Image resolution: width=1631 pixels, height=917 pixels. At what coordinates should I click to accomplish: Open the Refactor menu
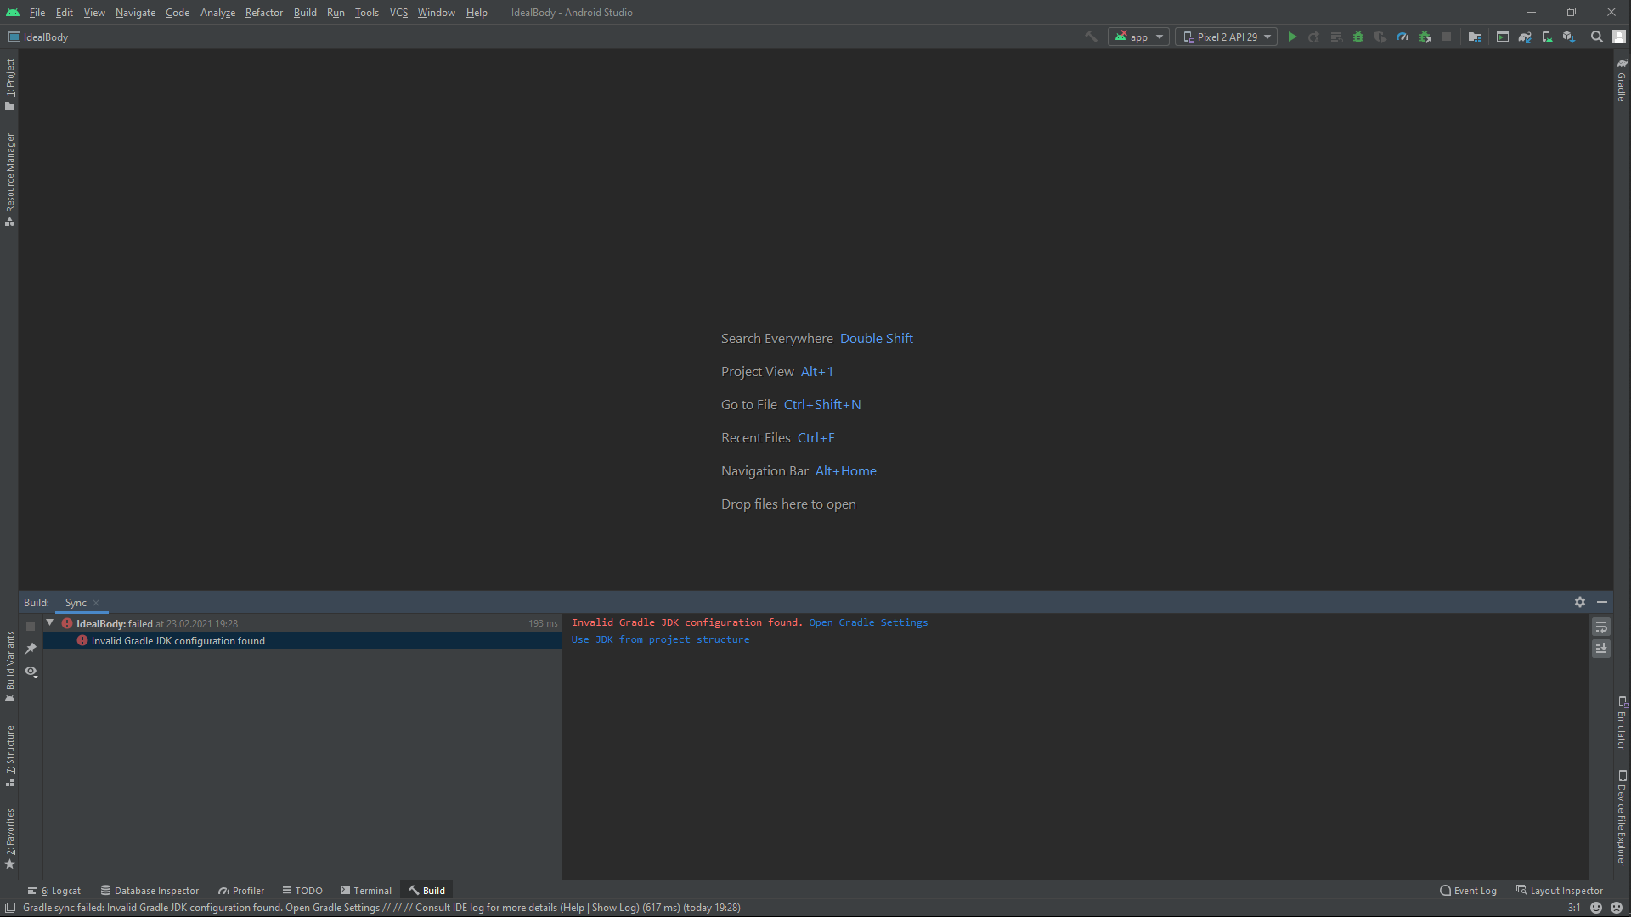coord(264,13)
